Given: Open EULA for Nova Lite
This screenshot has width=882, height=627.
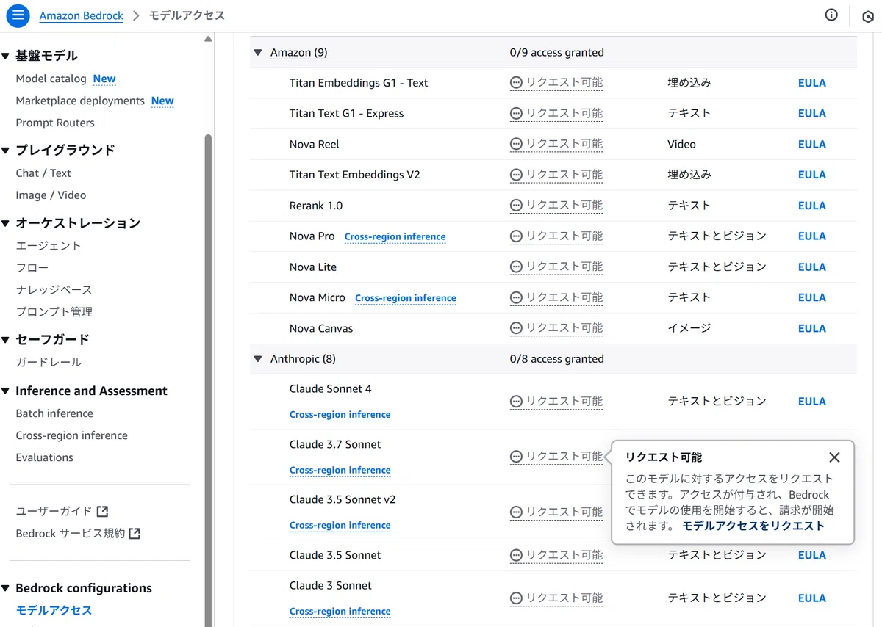Looking at the screenshot, I should (x=812, y=267).
